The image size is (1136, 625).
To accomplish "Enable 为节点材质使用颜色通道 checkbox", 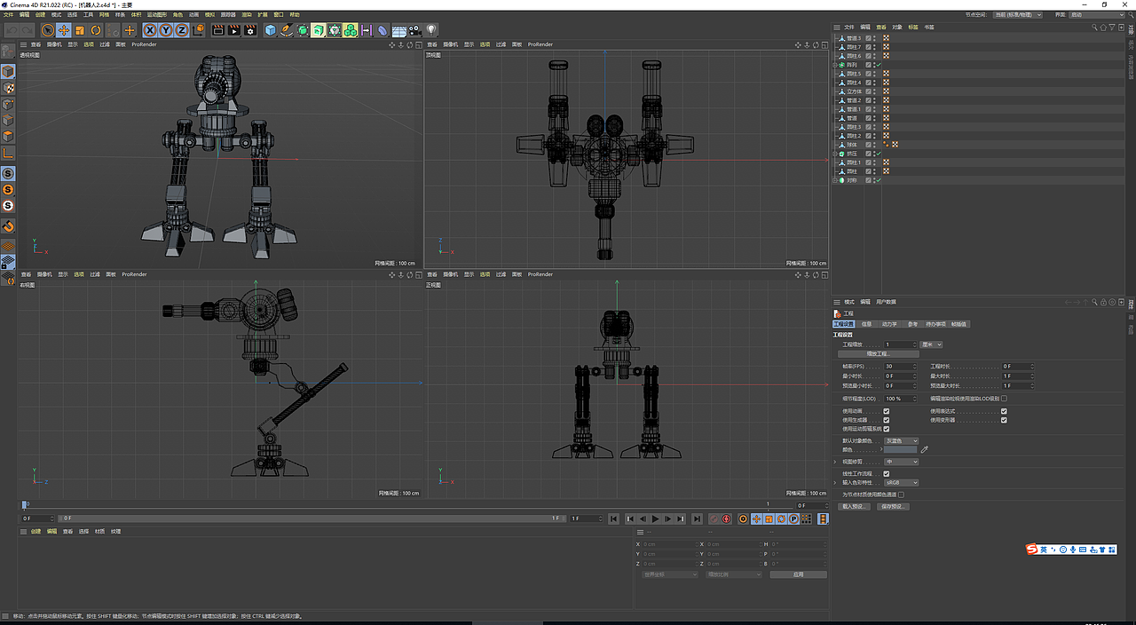I will tap(902, 494).
